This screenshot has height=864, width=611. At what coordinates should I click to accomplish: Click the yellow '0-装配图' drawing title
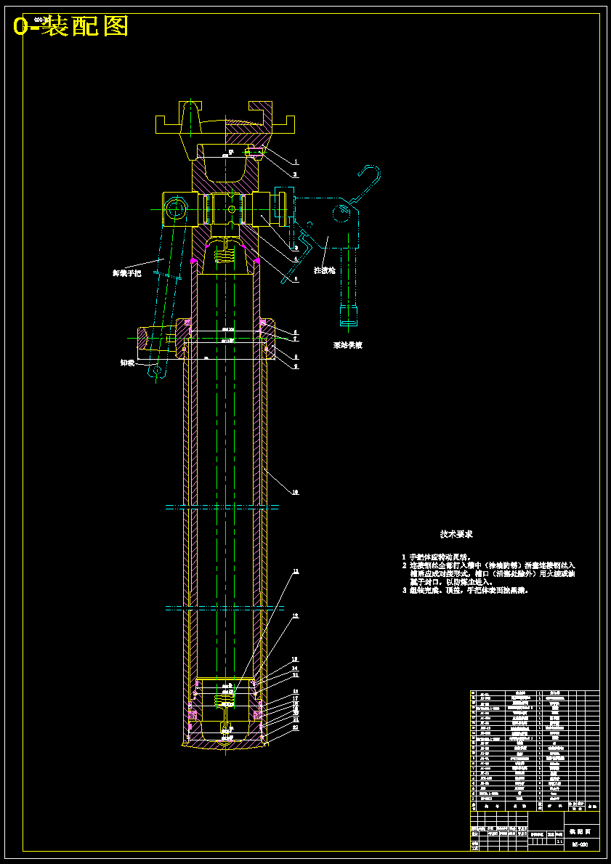coord(71,26)
